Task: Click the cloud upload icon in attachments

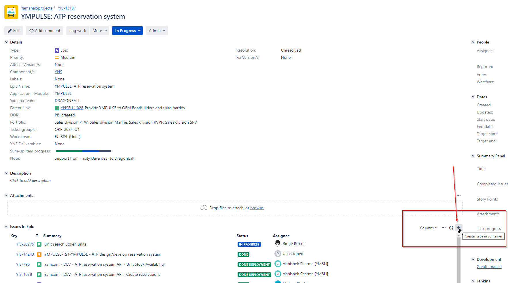Action: tap(204, 208)
